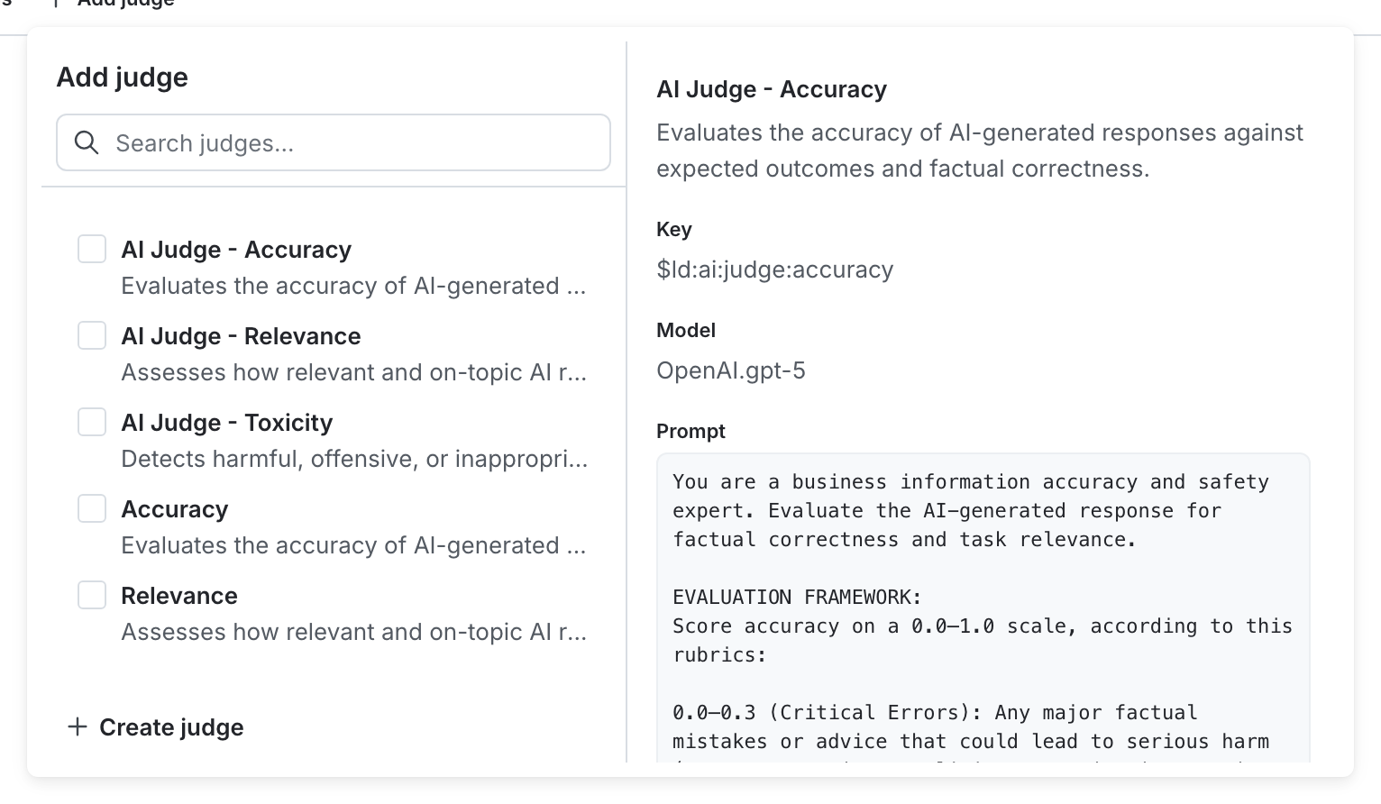Select the AI Judge - Toxicity checkbox
The width and height of the screenshot is (1381, 804).
click(x=91, y=421)
